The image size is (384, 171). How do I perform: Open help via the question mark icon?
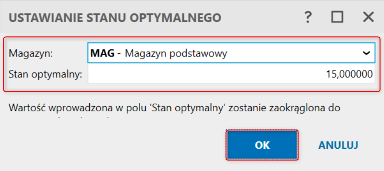308,18
